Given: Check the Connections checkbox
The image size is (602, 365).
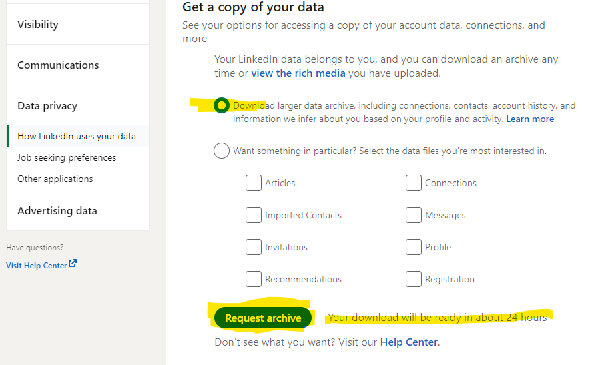Looking at the screenshot, I should click(414, 183).
